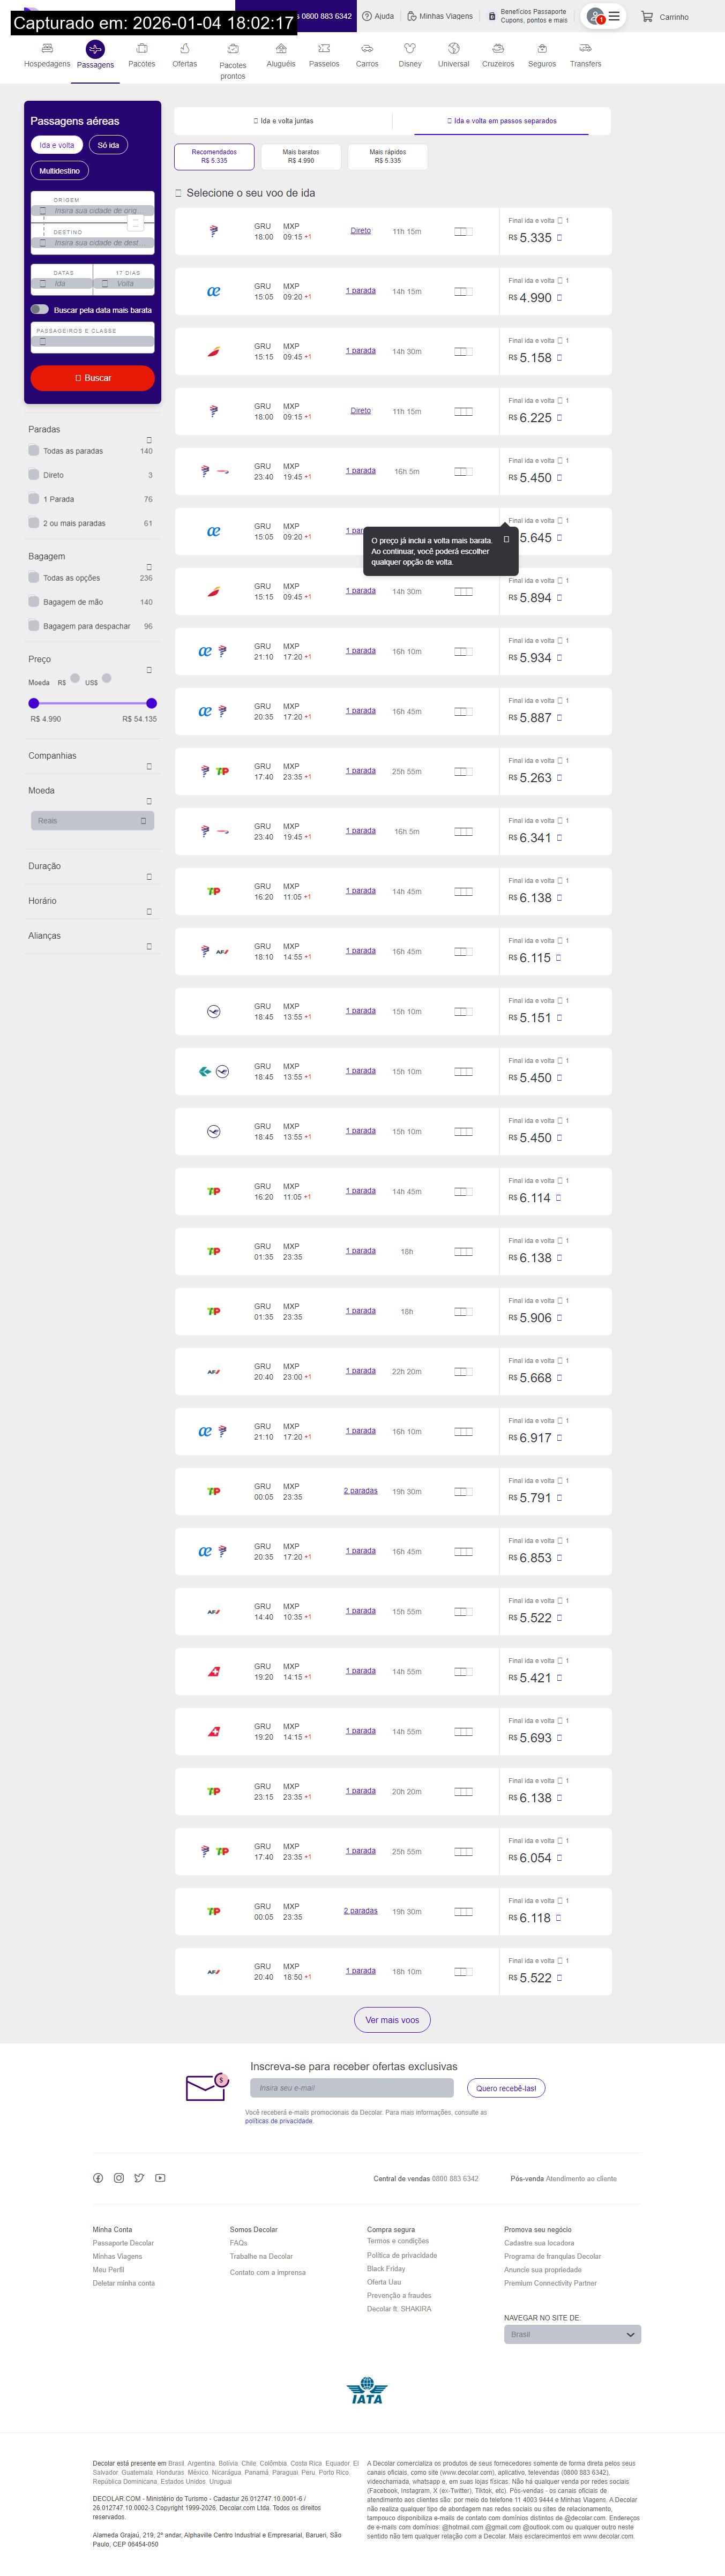
Task: Open the Cruzeiros ship icon
Action: 498,48
